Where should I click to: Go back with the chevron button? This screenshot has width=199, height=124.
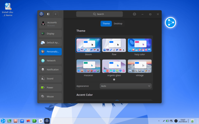[x=56, y=14]
